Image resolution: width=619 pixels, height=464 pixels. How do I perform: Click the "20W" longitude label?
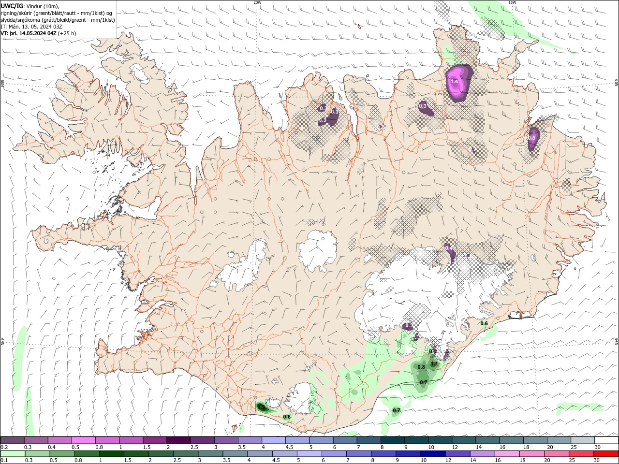click(257, 2)
